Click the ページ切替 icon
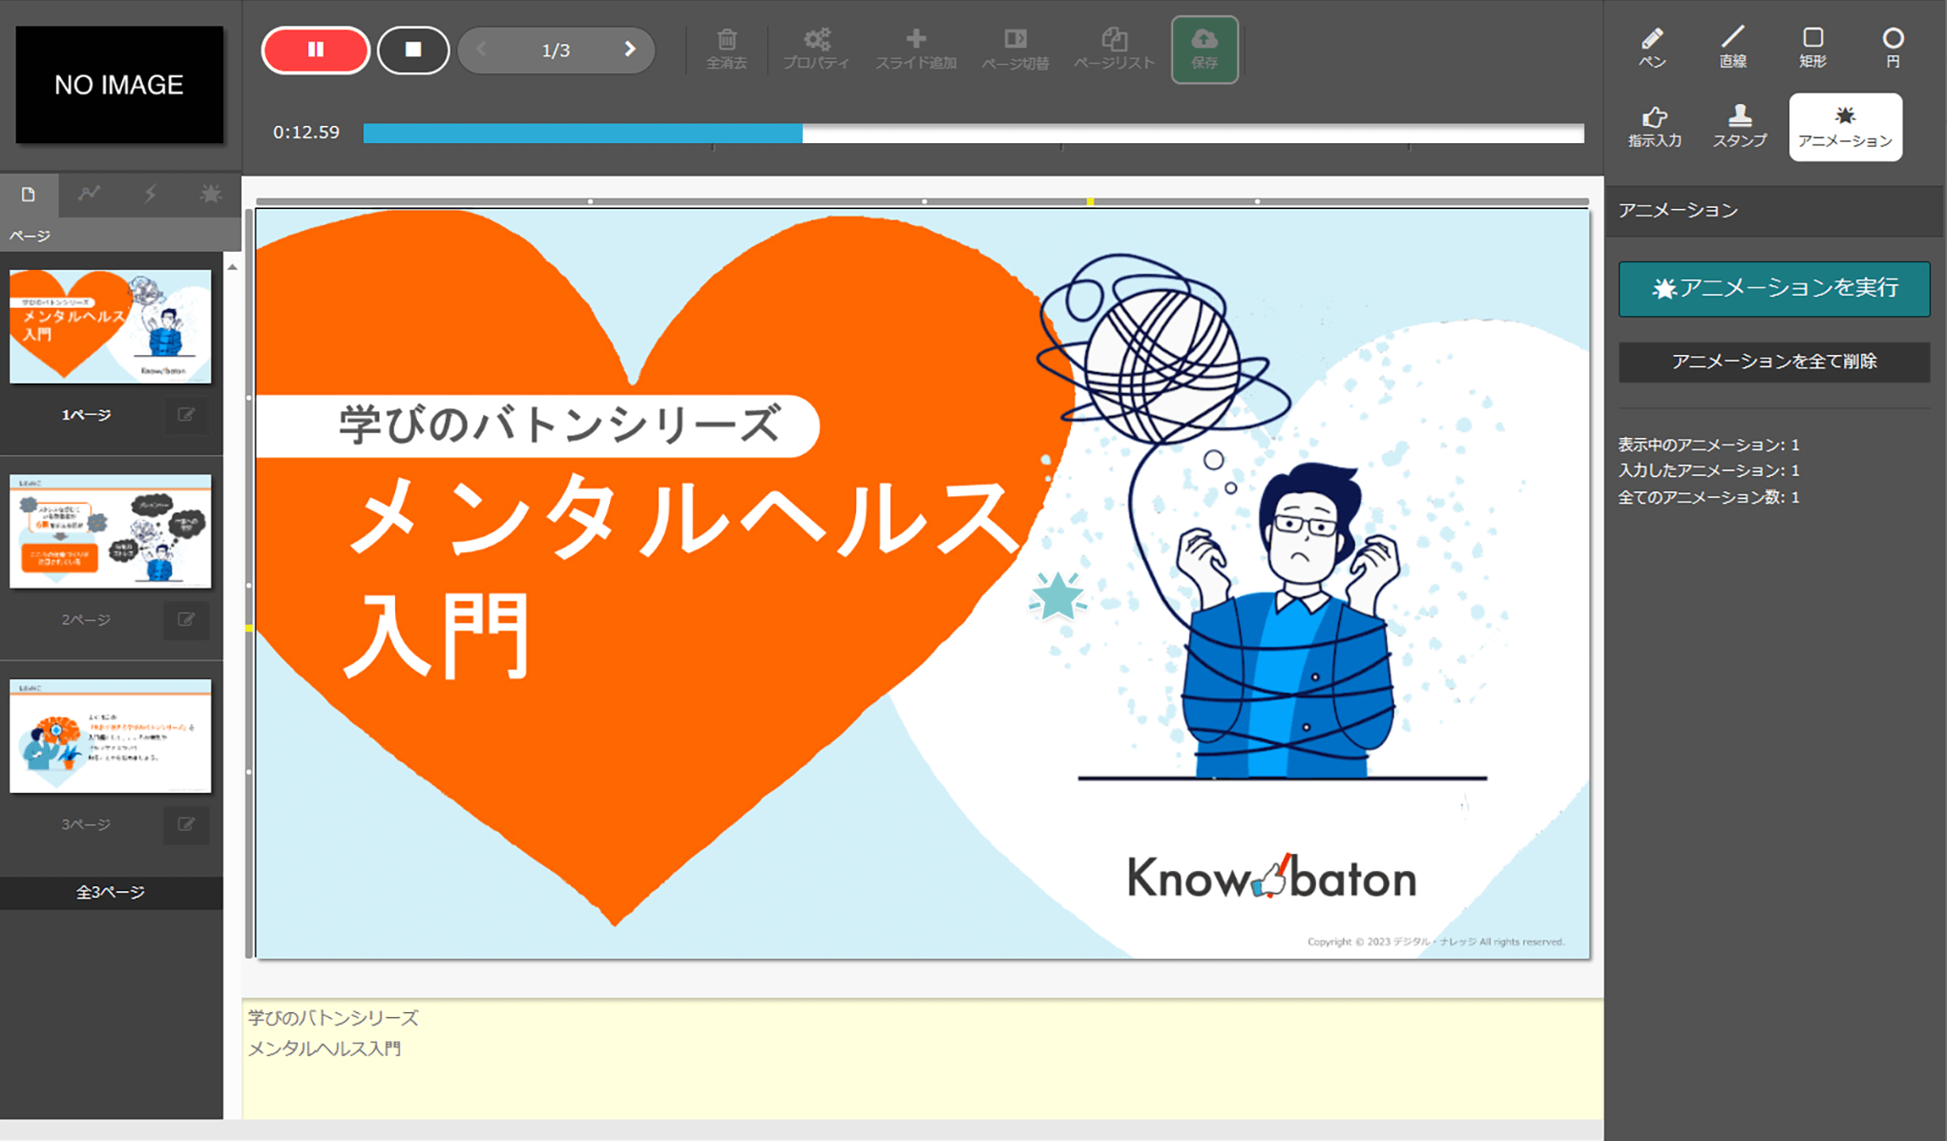 tap(1015, 50)
